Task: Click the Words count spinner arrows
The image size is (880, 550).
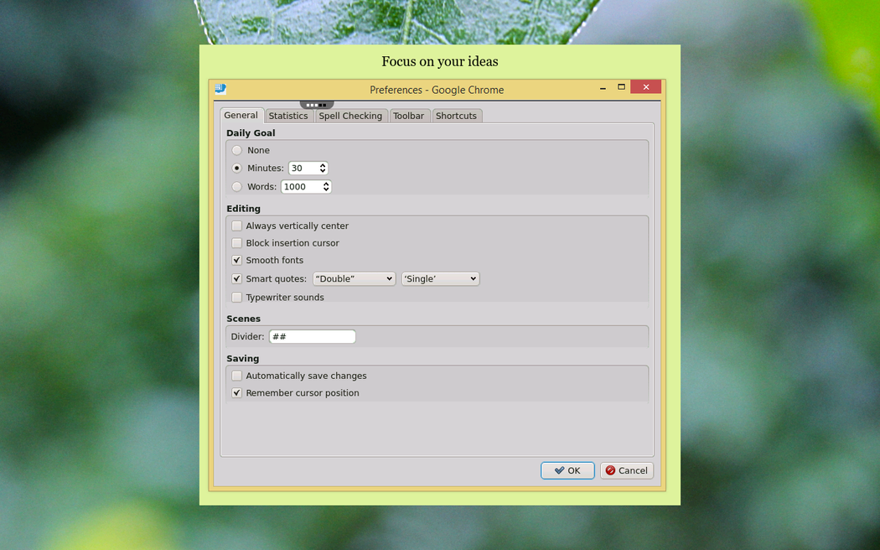Action: click(326, 187)
